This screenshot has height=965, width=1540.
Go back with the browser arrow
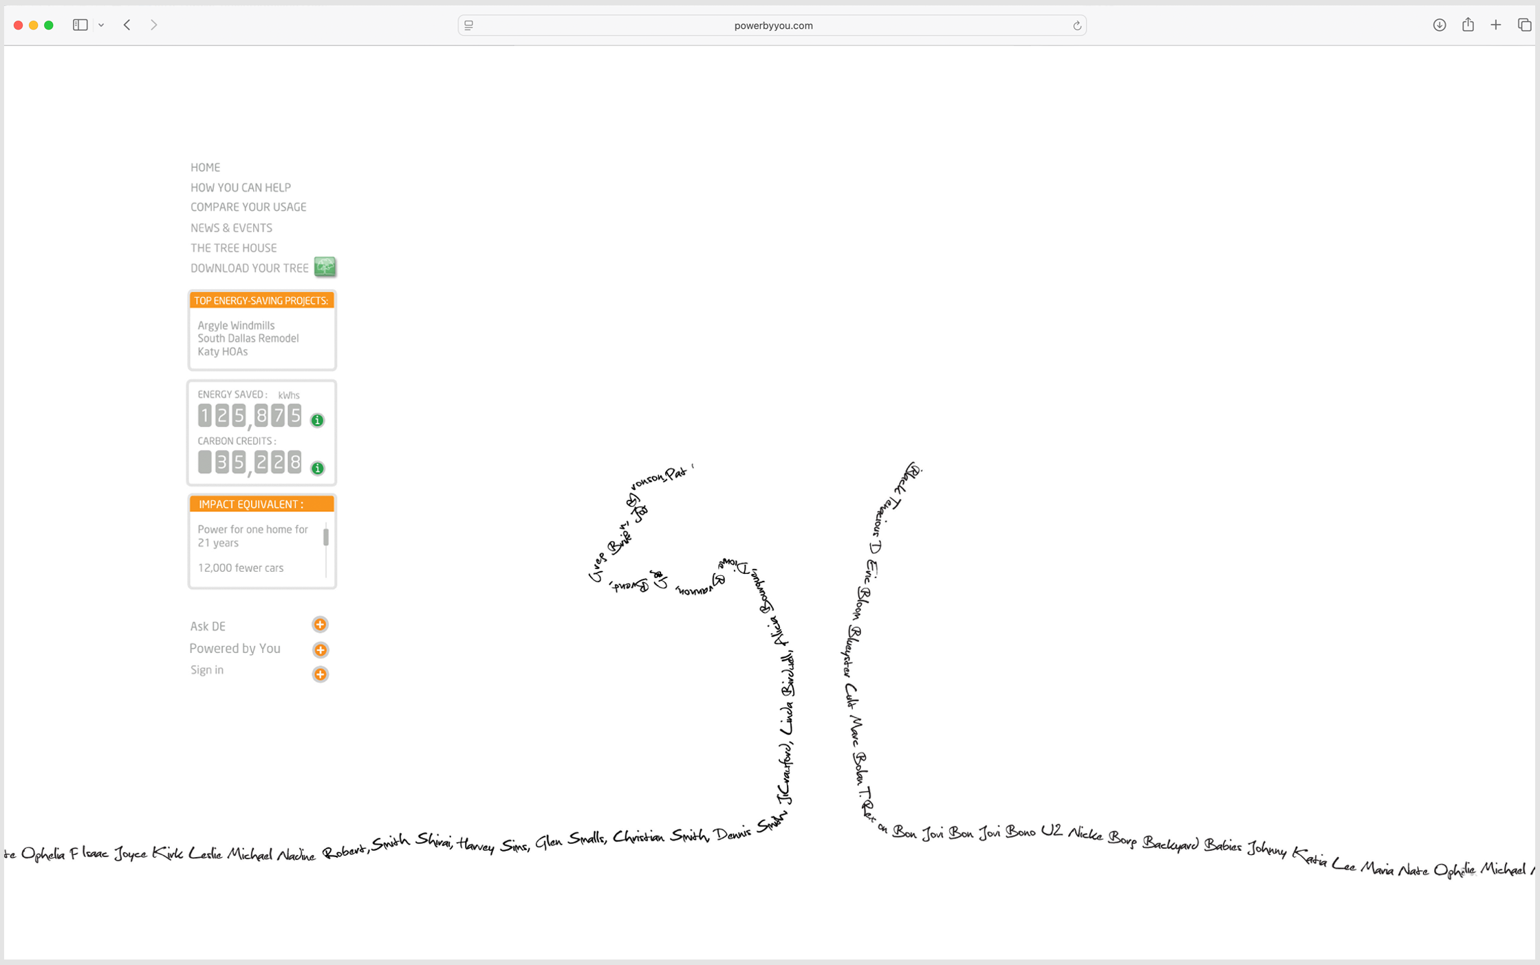coord(127,25)
